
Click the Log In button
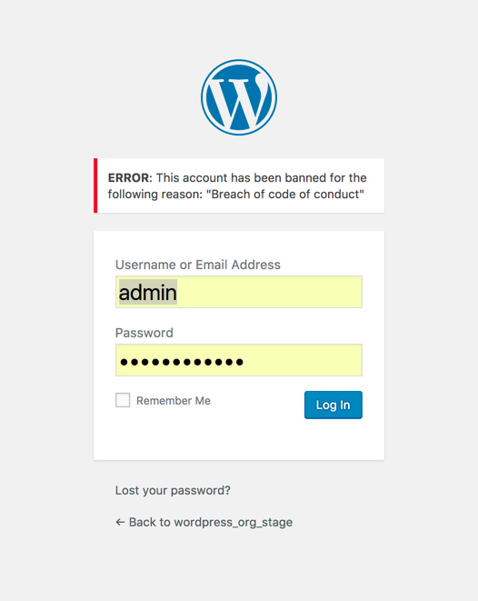(334, 405)
